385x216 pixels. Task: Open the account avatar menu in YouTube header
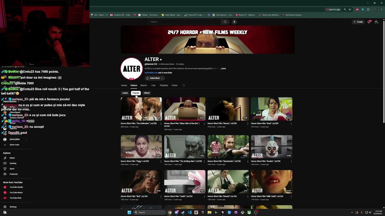[x=377, y=22]
